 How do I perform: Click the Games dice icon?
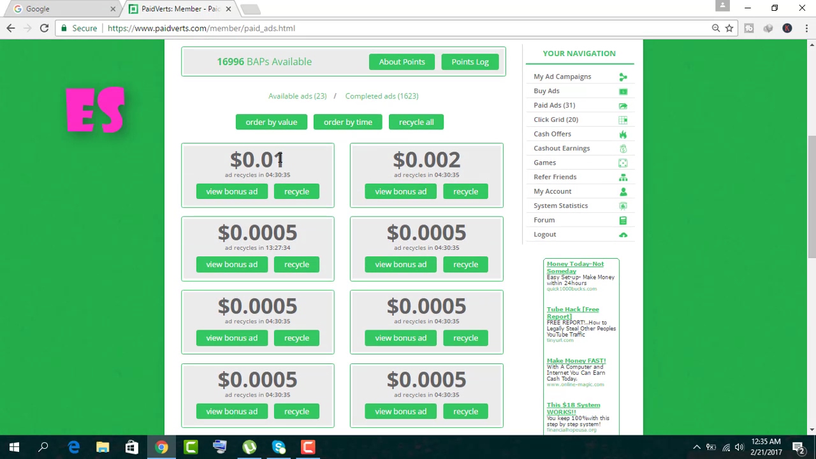tap(623, 163)
